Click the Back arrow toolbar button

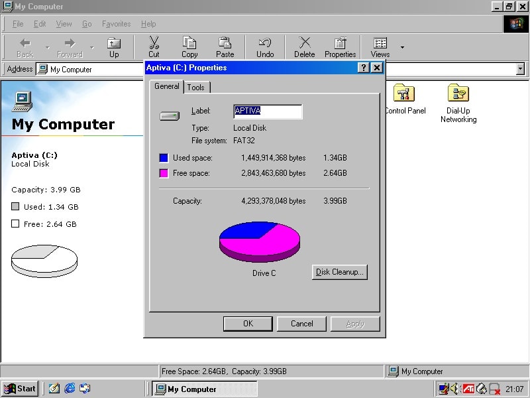coord(25,47)
